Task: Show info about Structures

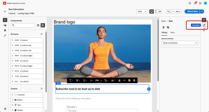Action: coord(42,34)
